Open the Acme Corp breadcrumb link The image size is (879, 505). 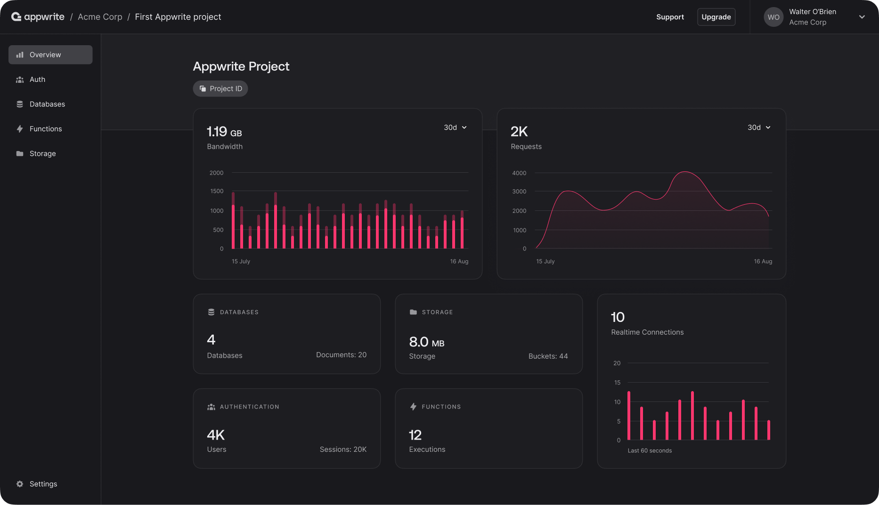click(x=100, y=16)
